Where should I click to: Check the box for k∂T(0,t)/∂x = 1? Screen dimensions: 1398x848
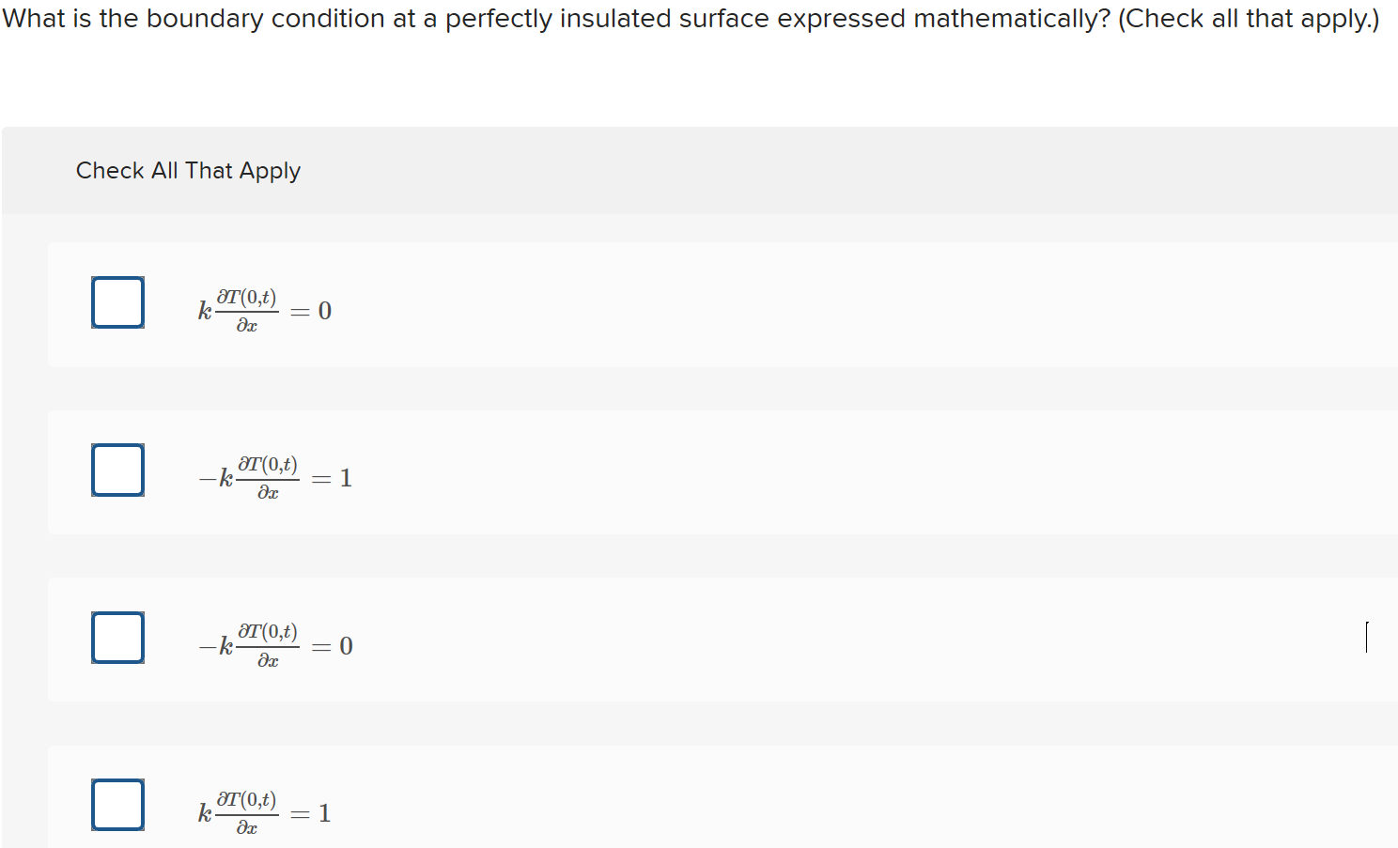point(116,804)
